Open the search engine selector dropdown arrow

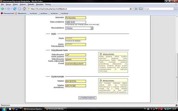coord(142,9)
